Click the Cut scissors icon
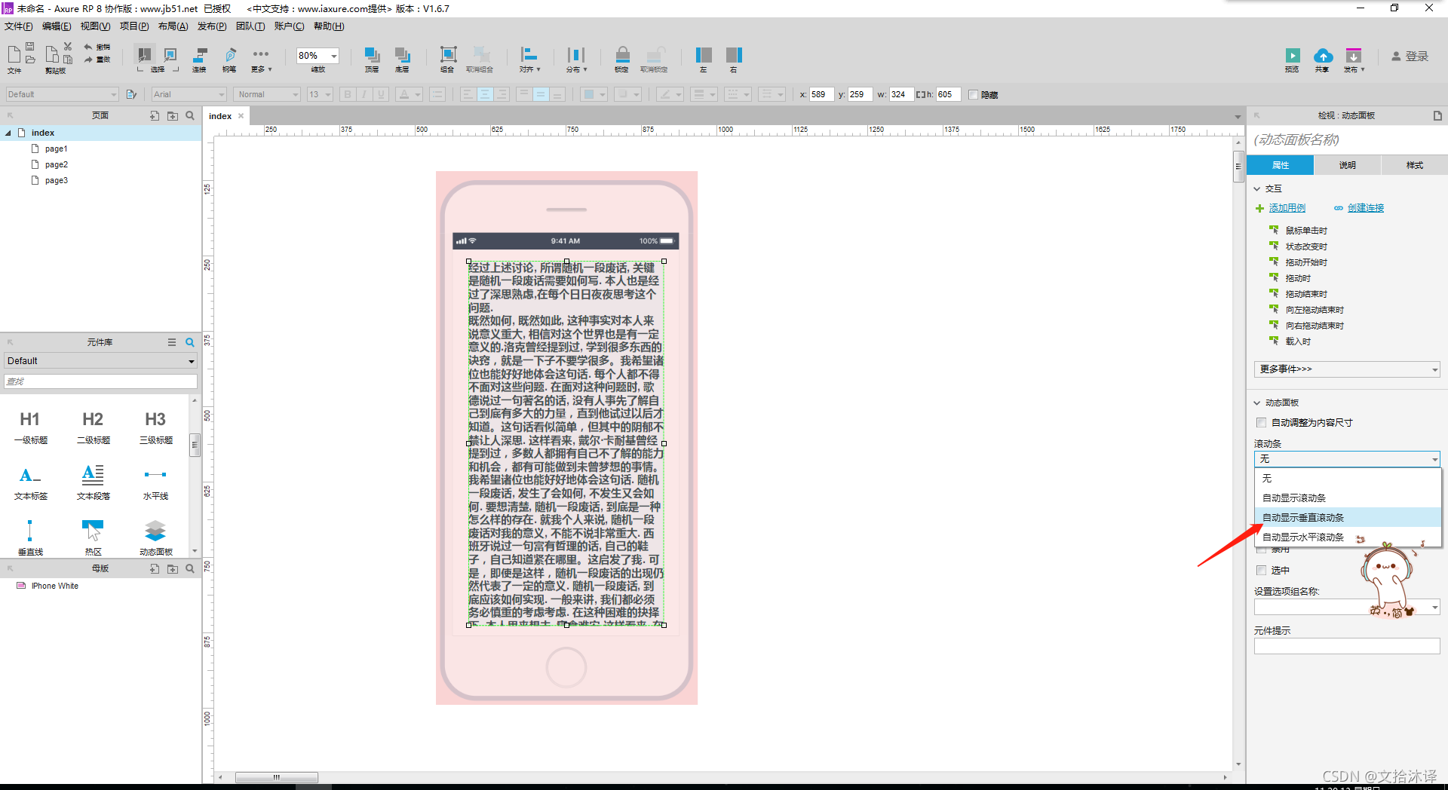 68,47
